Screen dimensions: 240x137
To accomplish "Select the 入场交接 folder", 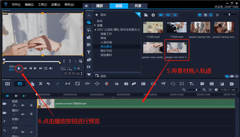I will [x=106, y=42].
